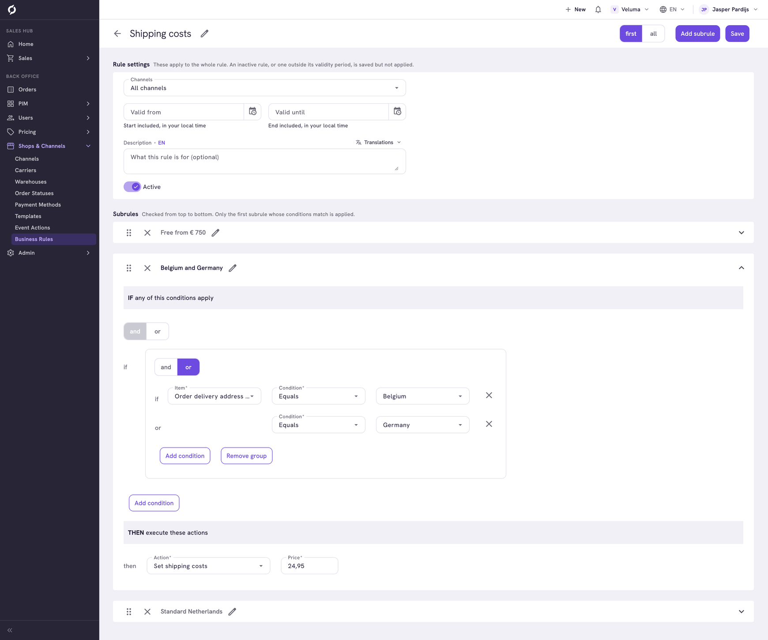Delete the Standard Netherlands subrule

click(x=147, y=612)
